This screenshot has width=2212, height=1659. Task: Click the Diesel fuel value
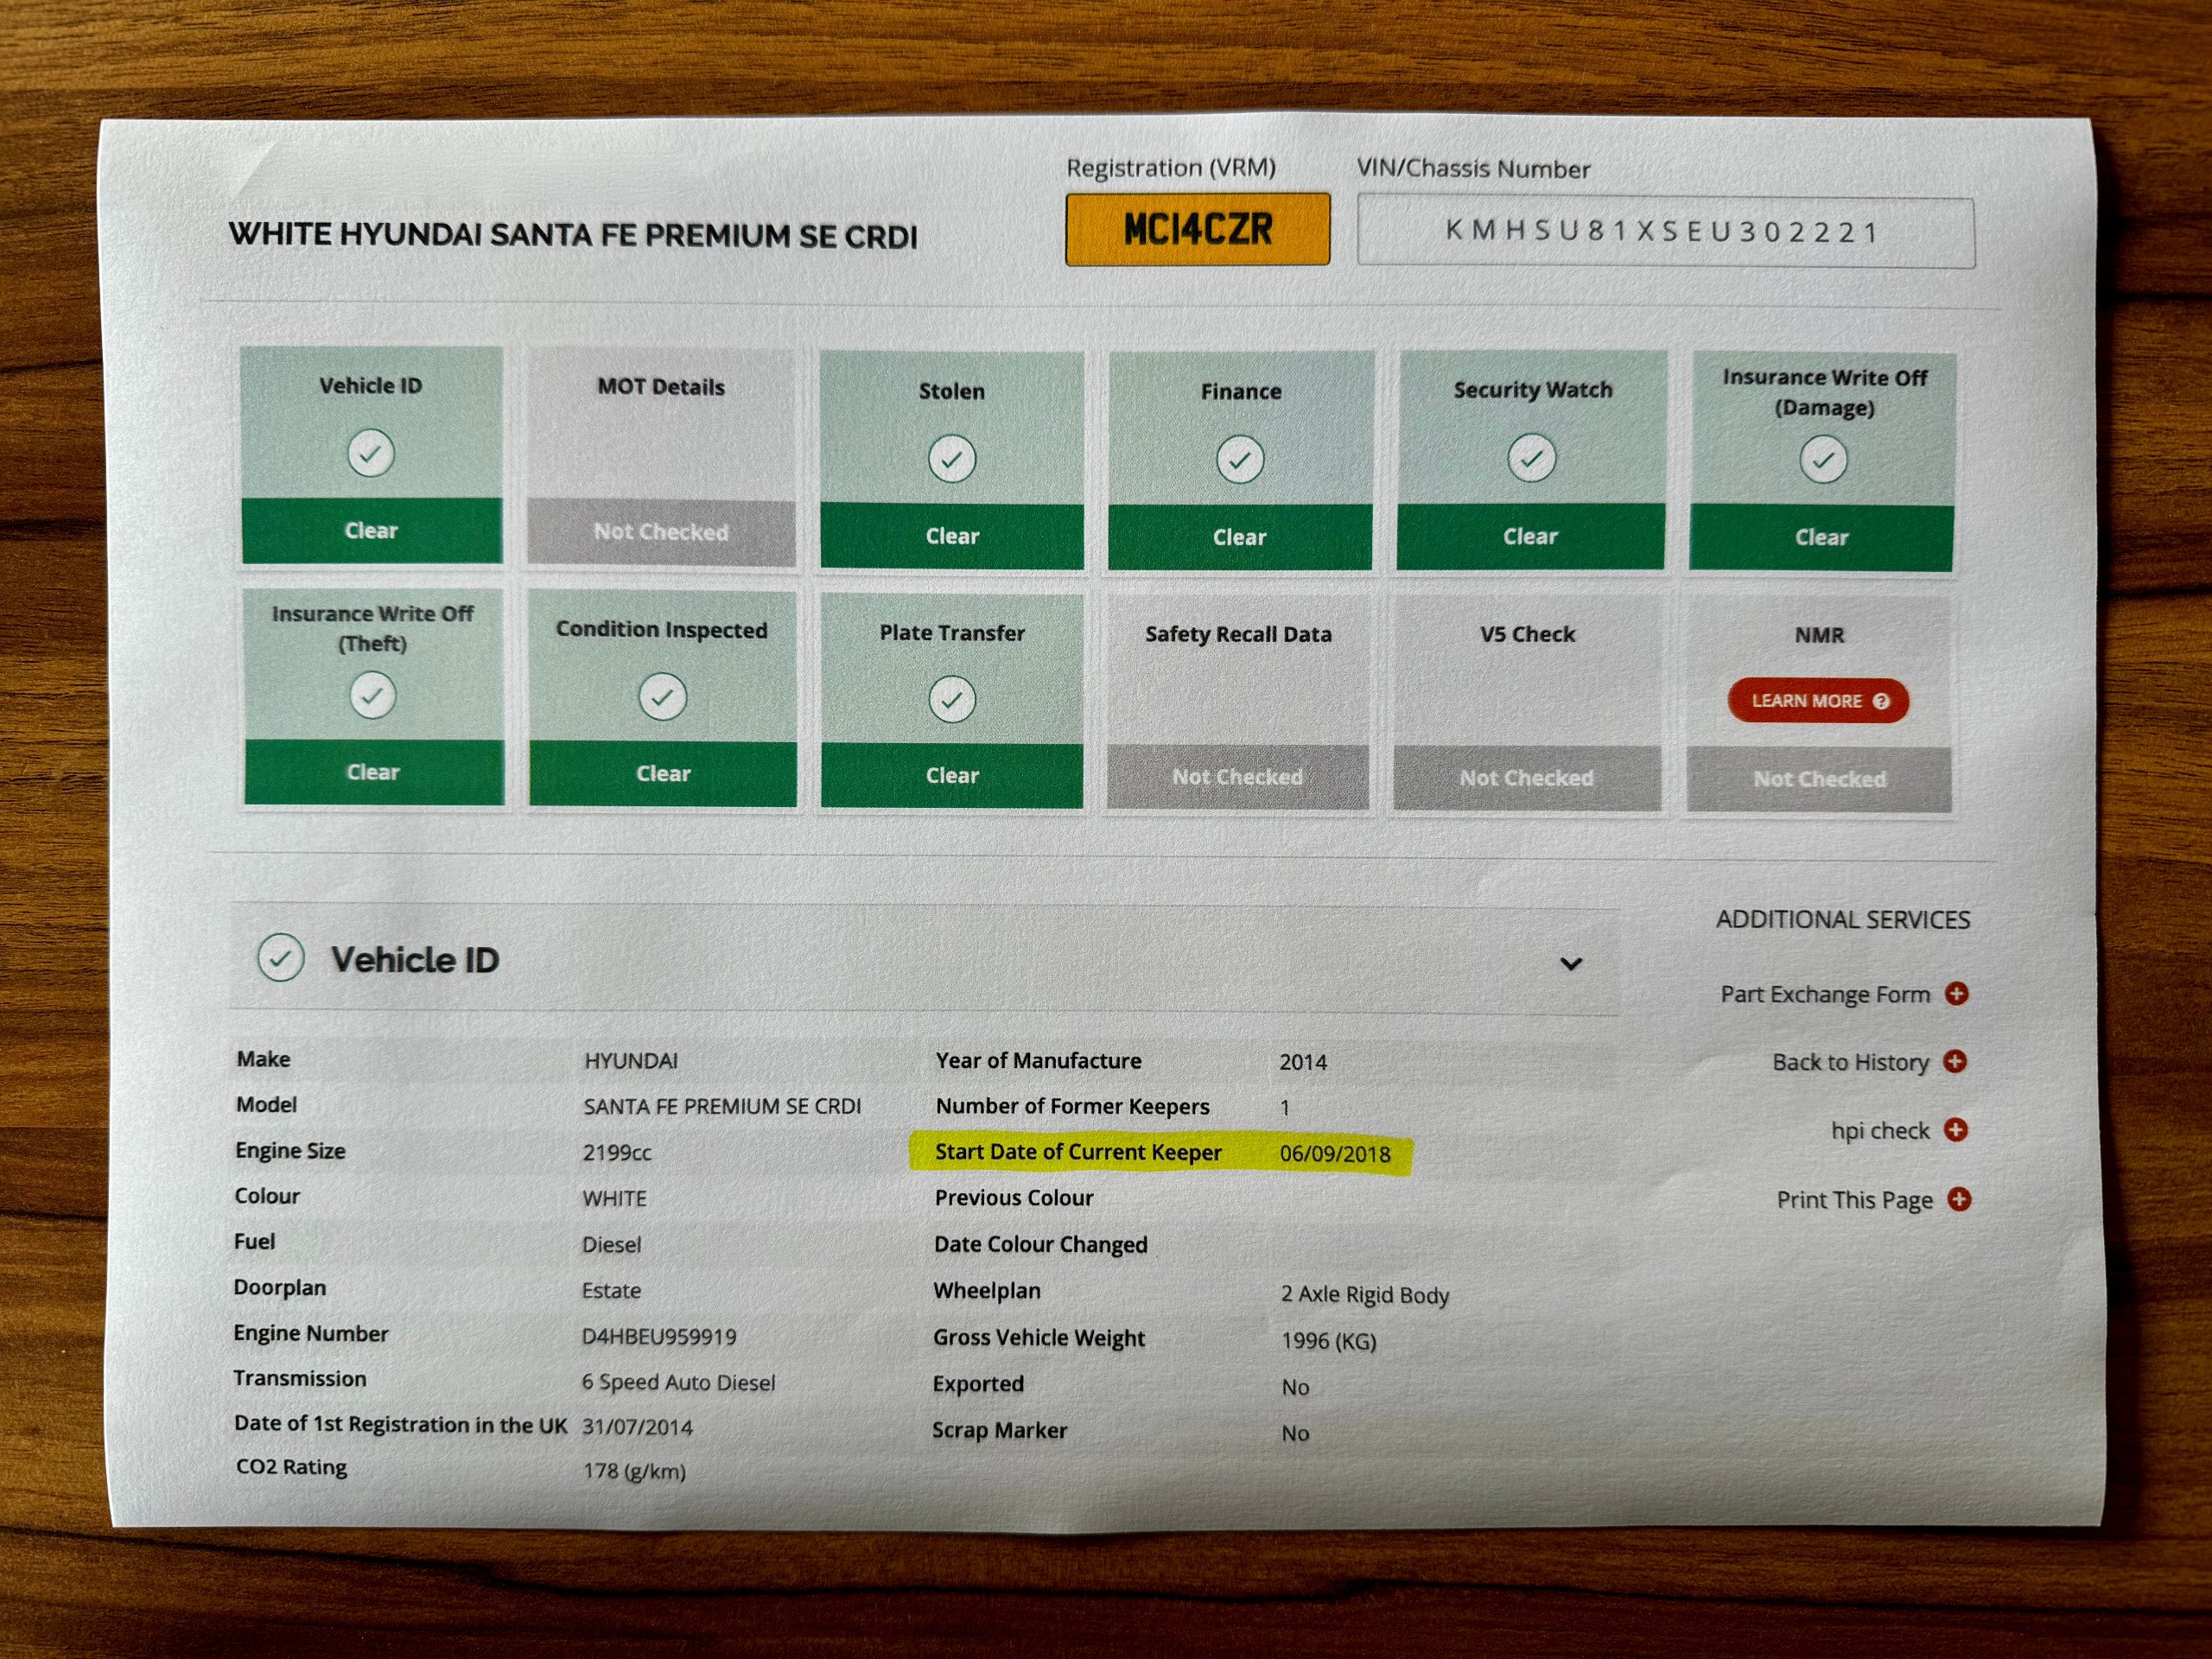pyautogui.click(x=612, y=1244)
